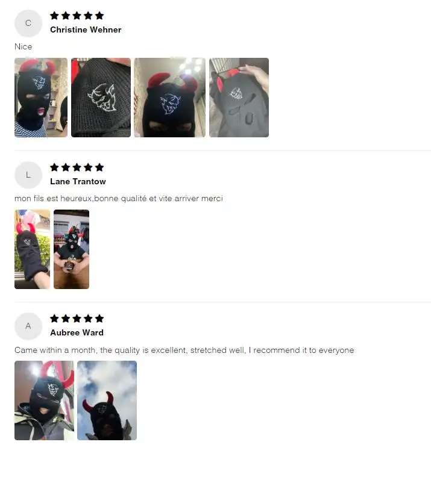The width and height of the screenshot is (431, 486).
Task: Open Aubree's second photo of mask against cloudy sky
Action: pyautogui.click(x=107, y=400)
